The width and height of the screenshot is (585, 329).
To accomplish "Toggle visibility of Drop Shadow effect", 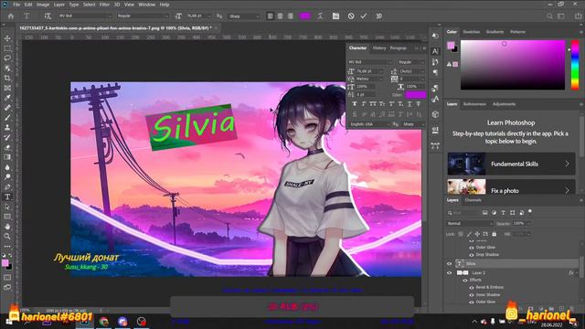I will [472, 255].
